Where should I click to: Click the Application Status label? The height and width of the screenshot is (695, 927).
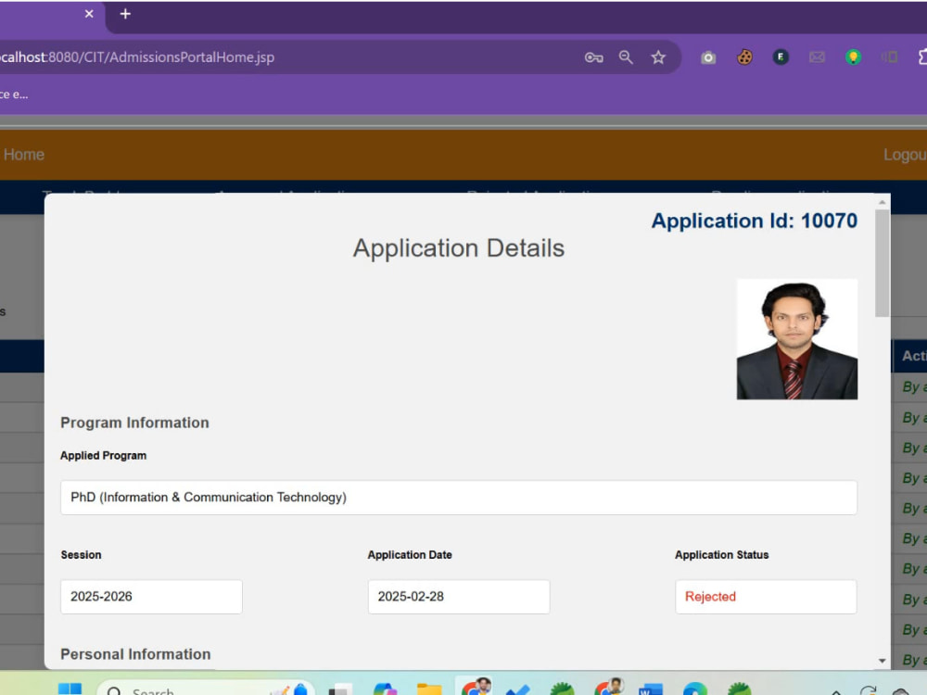coord(722,555)
